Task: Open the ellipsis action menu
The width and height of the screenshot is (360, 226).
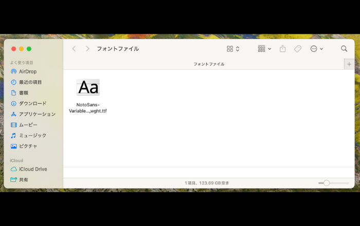Action: pyautogui.click(x=317, y=49)
